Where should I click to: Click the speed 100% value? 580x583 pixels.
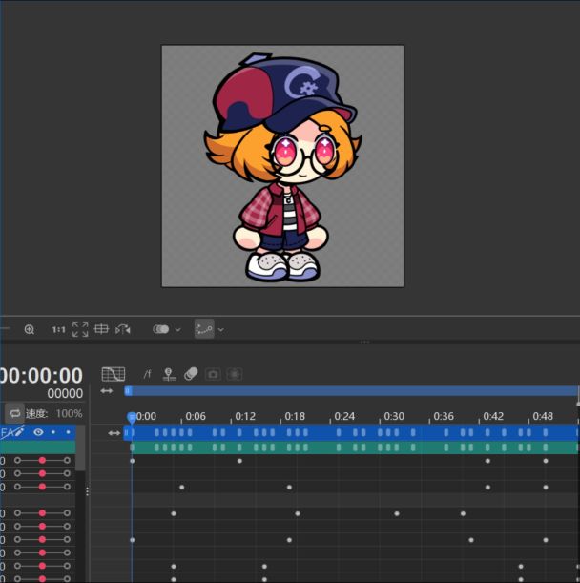coord(69,414)
